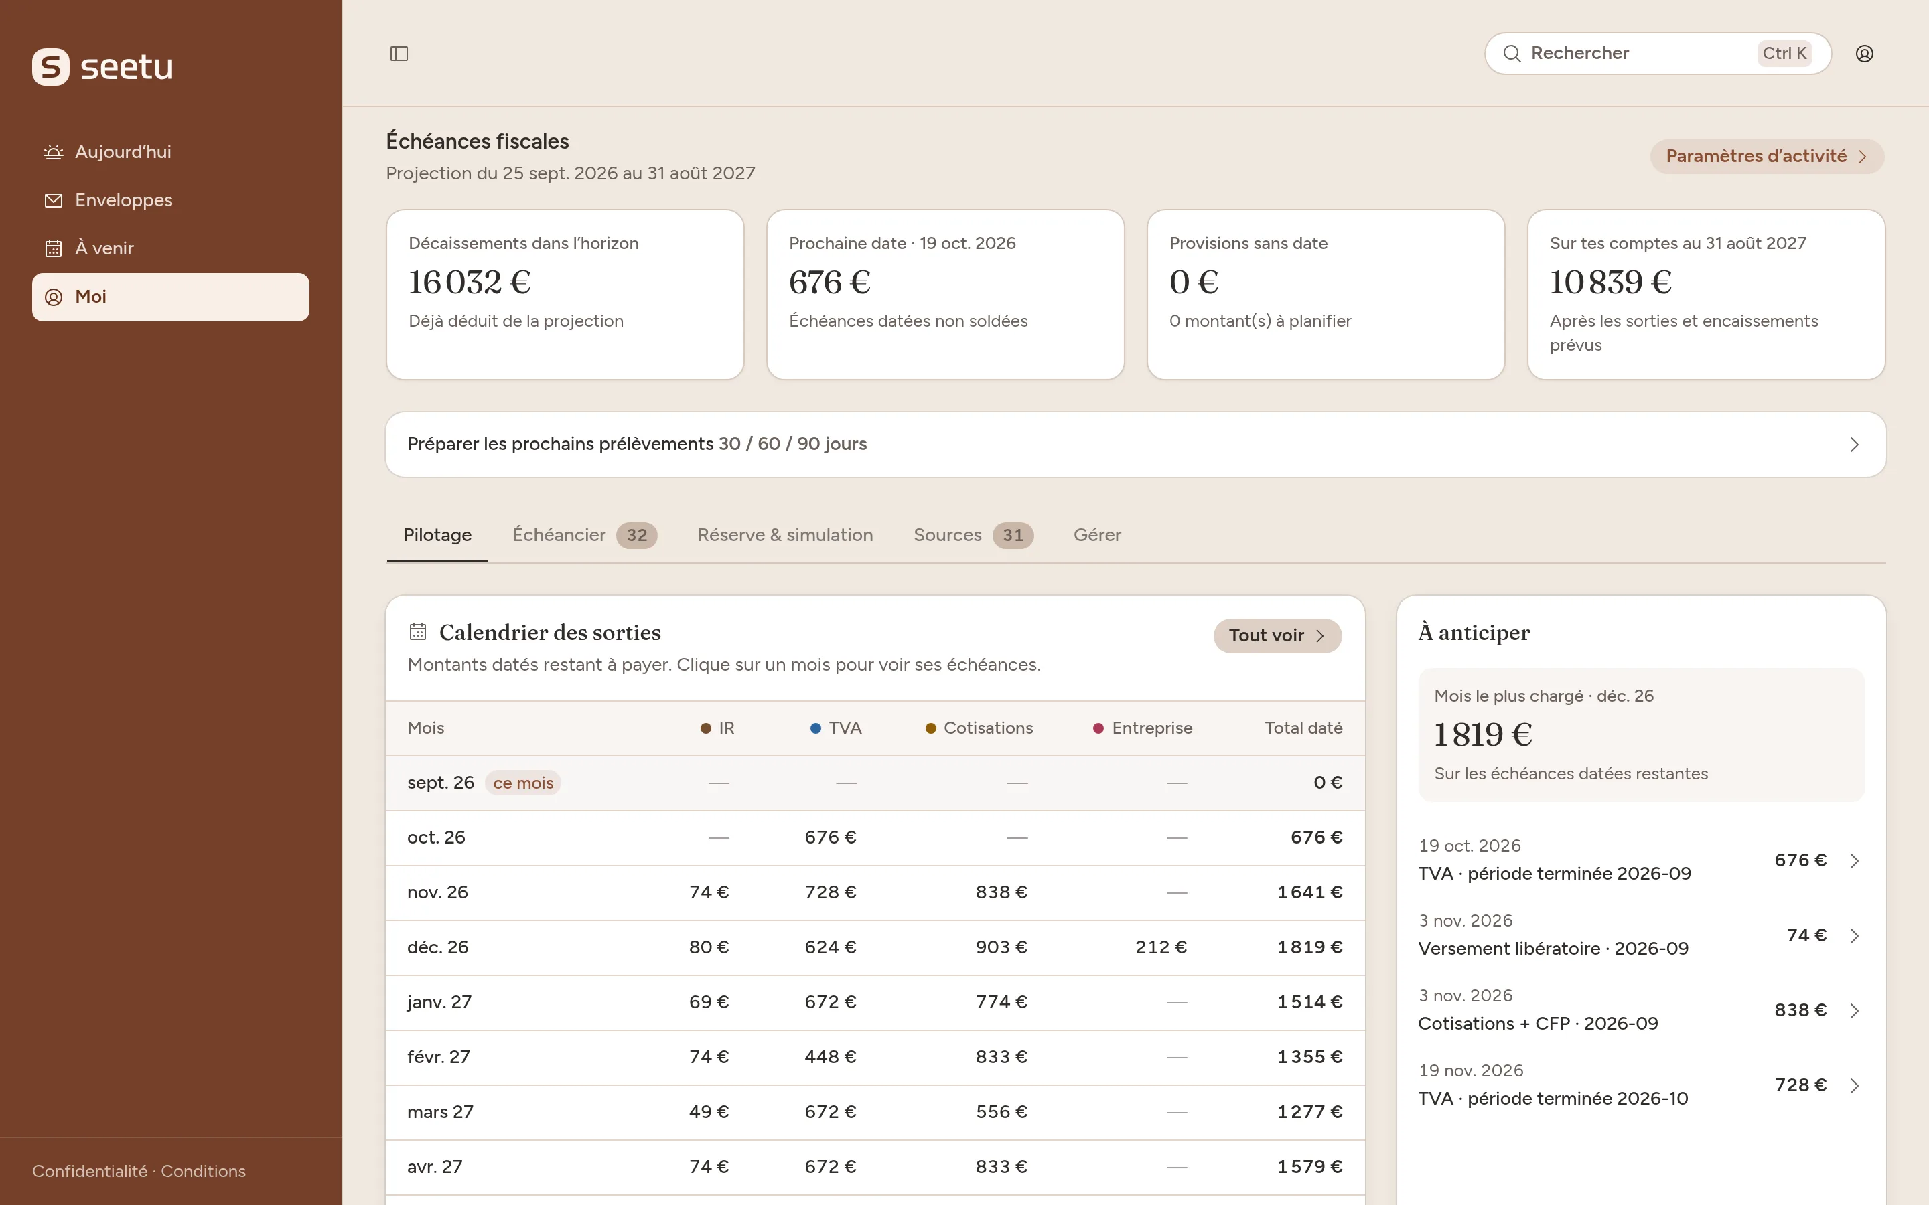Open the Confidentialité link
This screenshot has height=1205, width=1929.
pyautogui.click(x=89, y=1171)
